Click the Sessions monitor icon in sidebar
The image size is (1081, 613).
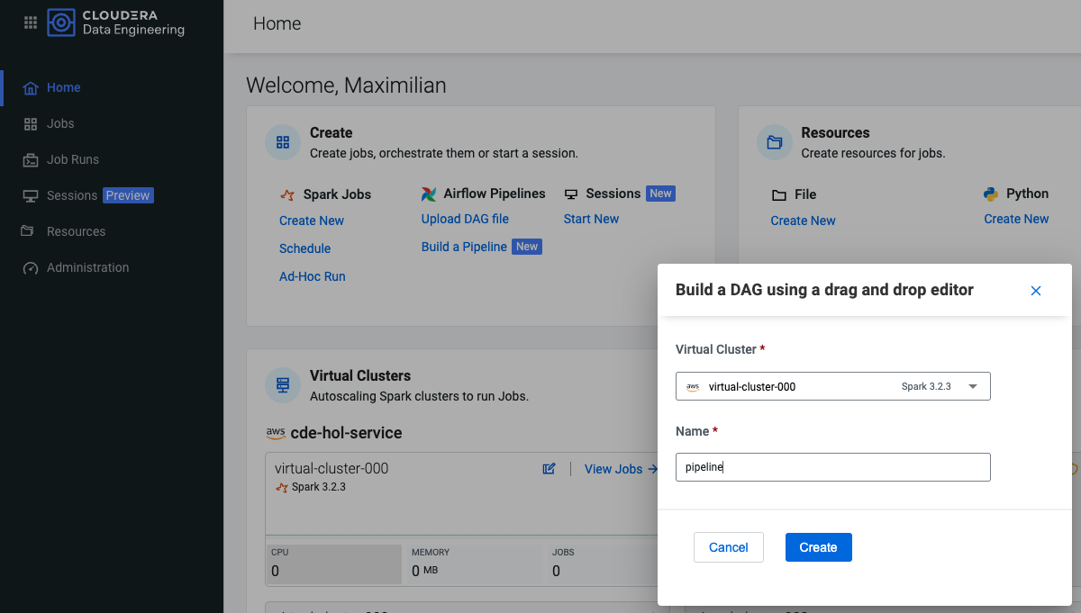pos(30,195)
